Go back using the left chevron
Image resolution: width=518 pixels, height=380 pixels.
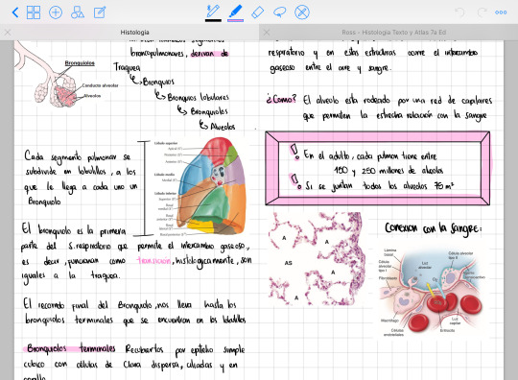(15, 12)
